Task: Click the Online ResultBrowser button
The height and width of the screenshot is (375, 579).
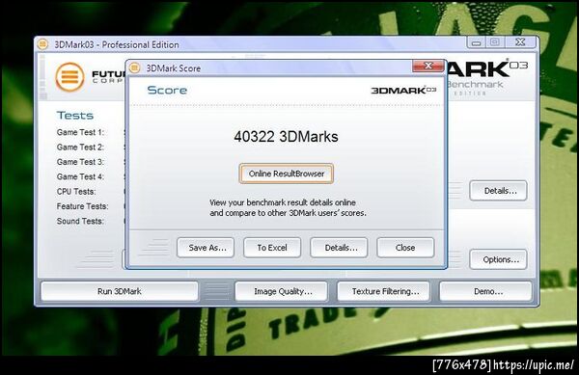Action: click(x=287, y=174)
